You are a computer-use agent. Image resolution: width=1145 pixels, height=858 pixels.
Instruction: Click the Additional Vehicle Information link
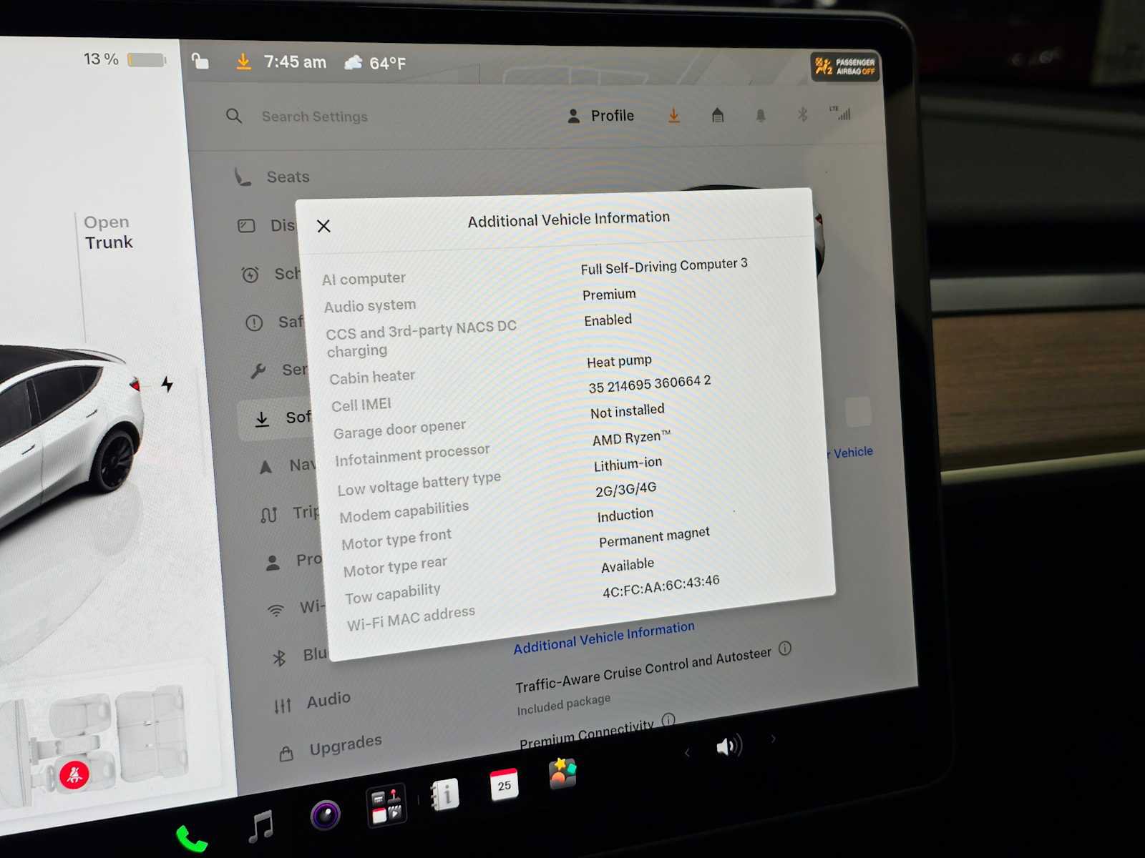click(x=604, y=637)
